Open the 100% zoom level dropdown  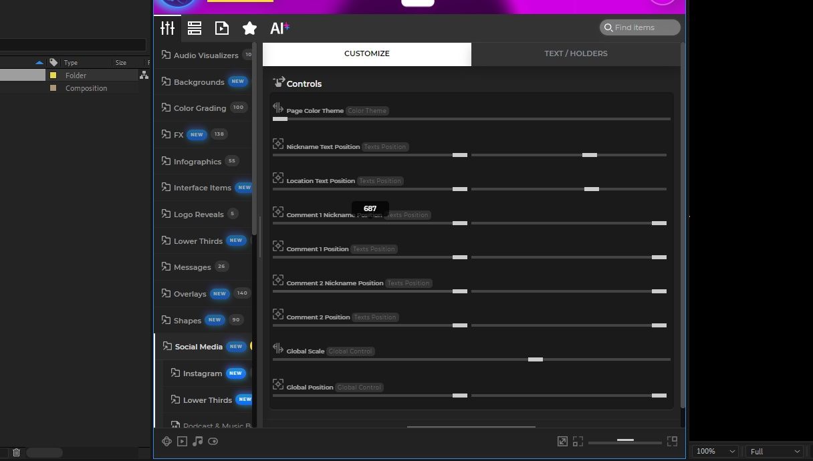click(715, 452)
